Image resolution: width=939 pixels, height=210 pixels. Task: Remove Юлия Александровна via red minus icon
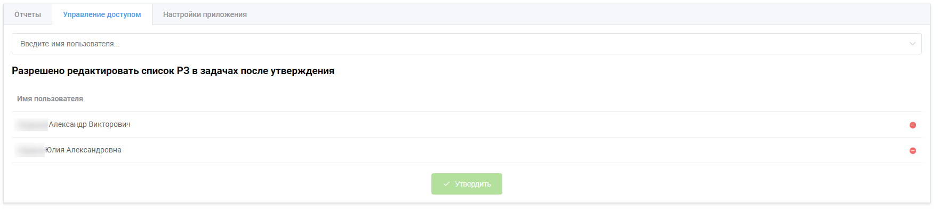click(912, 151)
